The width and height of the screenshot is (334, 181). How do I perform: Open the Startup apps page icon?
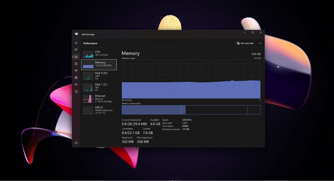tap(76, 71)
